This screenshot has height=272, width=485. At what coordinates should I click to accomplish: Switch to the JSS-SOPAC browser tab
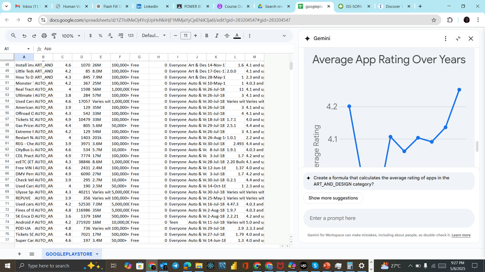(354, 6)
